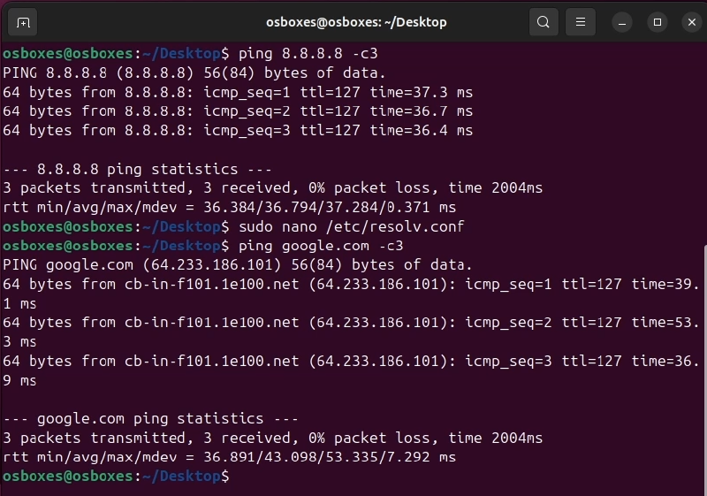Image resolution: width=707 pixels, height=496 pixels.
Task: Click '--- 8.8.8.8 ping statistics ---' line
Action: point(137,170)
